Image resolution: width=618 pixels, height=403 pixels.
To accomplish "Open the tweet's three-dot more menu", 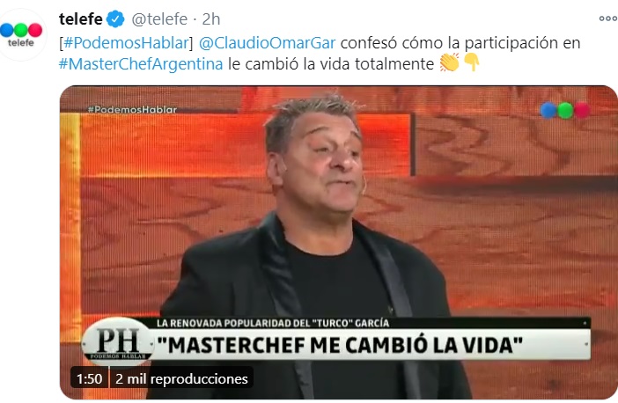I will tap(607, 18).
